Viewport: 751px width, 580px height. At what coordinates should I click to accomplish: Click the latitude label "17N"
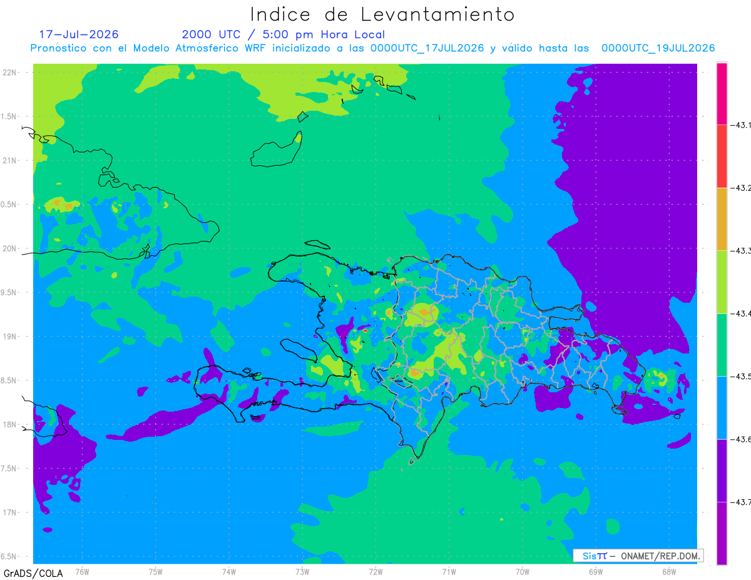(x=9, y=512)
